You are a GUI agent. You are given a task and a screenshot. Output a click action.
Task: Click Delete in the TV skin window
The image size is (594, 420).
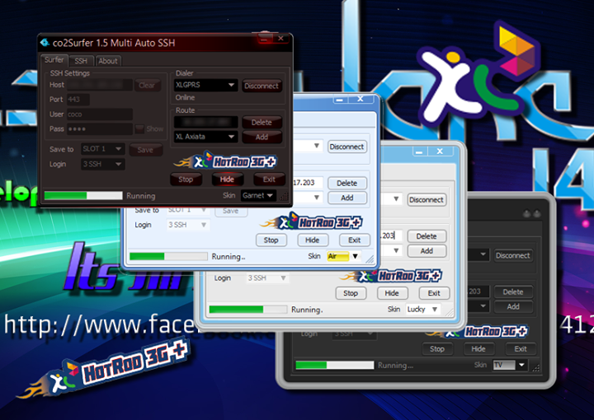click(x=513, y=292)
